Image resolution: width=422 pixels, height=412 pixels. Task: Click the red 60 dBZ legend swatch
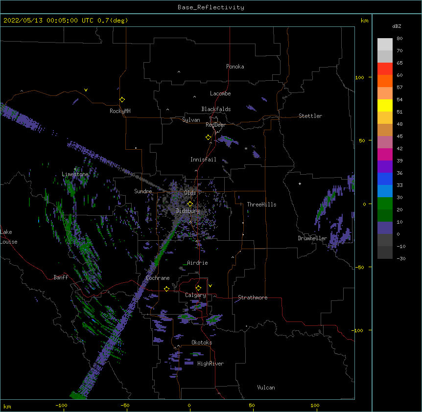[x=385, y=69]
